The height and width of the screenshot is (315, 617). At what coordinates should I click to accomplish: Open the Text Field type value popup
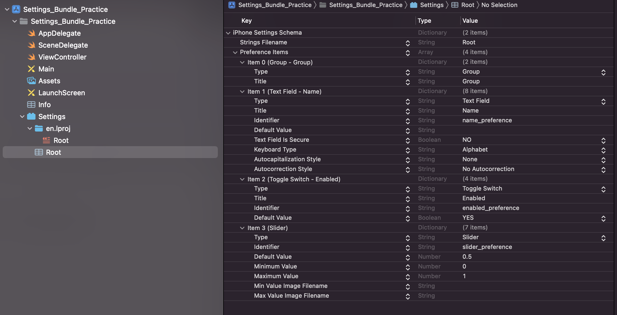[x=603, y=101]
